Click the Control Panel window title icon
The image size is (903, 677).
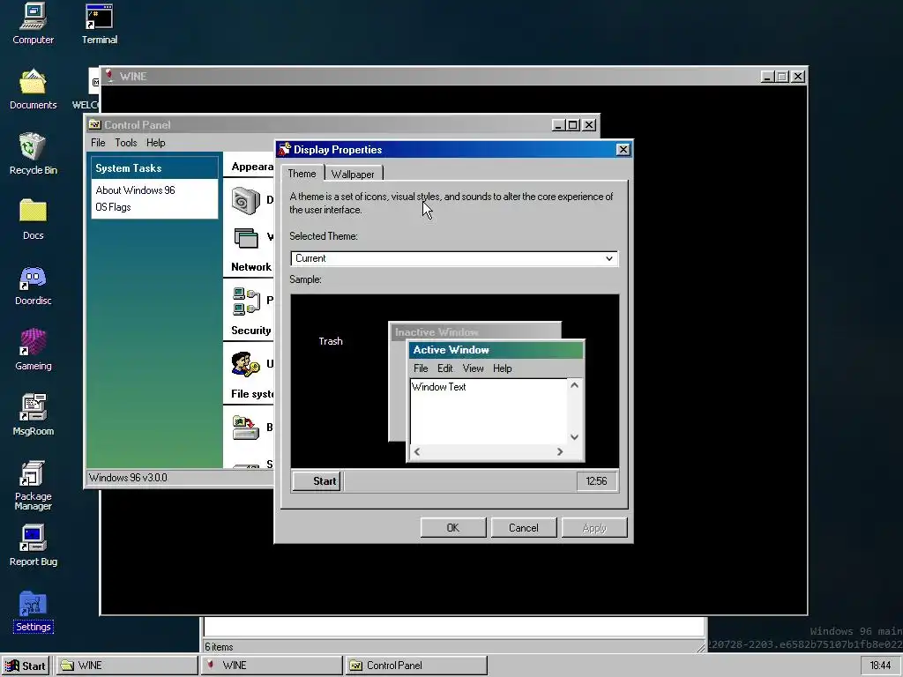pos(94,124)
